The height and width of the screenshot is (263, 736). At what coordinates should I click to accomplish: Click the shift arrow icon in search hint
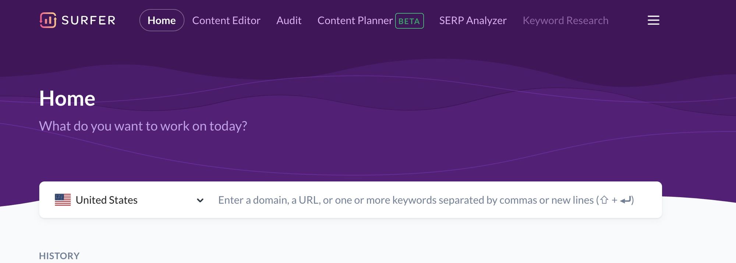604,200
